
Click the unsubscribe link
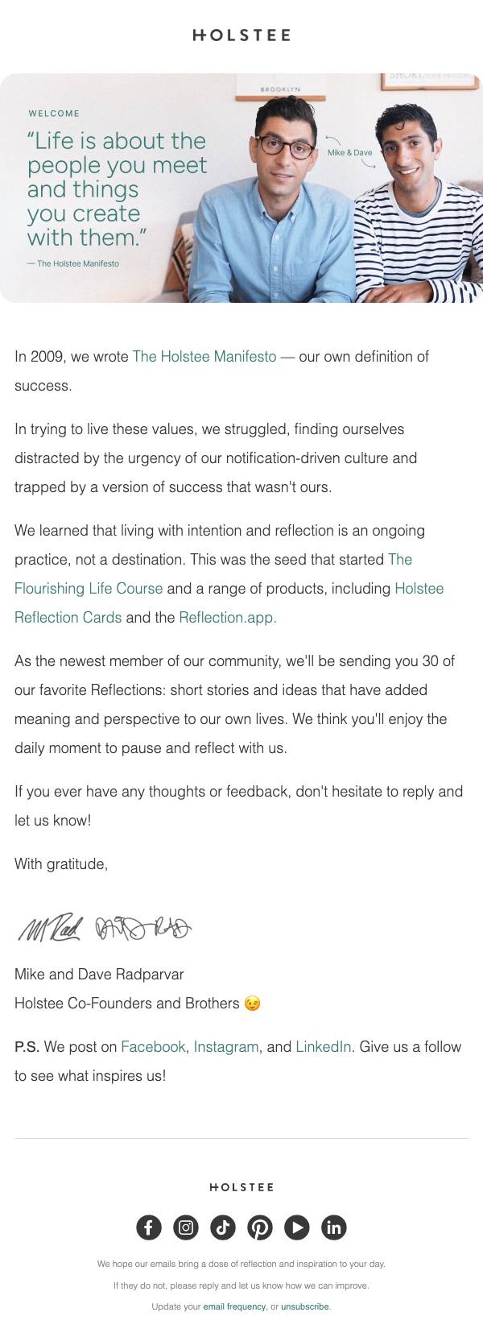[305, 1306]
